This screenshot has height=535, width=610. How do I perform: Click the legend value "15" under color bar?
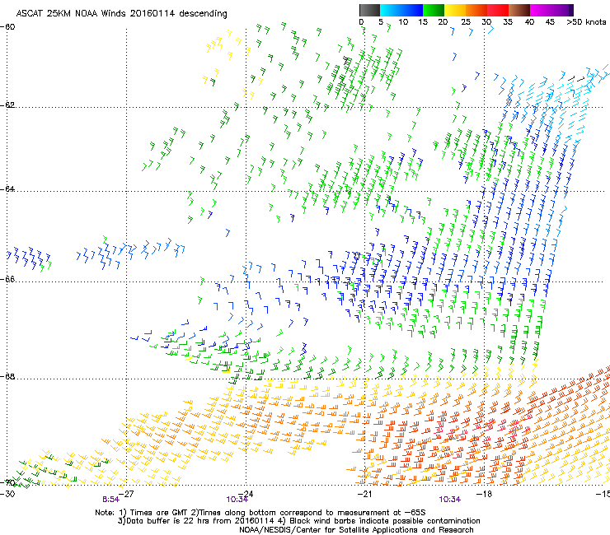point(423,22)
